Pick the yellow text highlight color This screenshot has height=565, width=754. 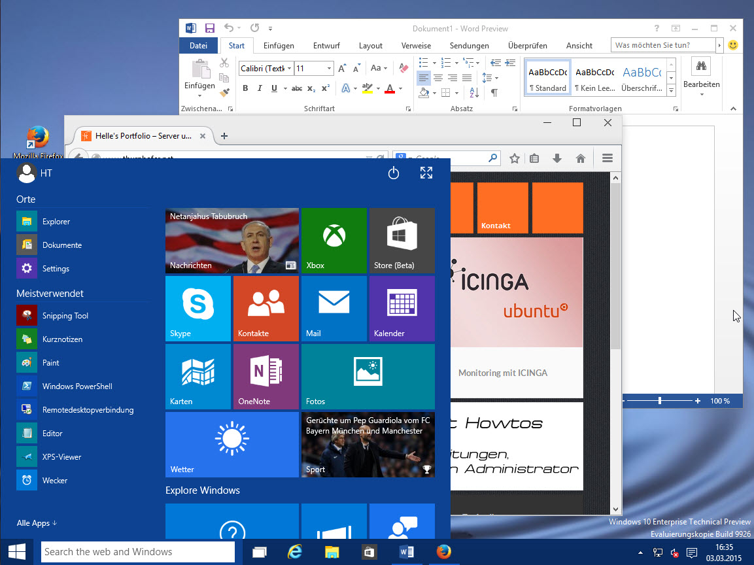tap(368, 88)
